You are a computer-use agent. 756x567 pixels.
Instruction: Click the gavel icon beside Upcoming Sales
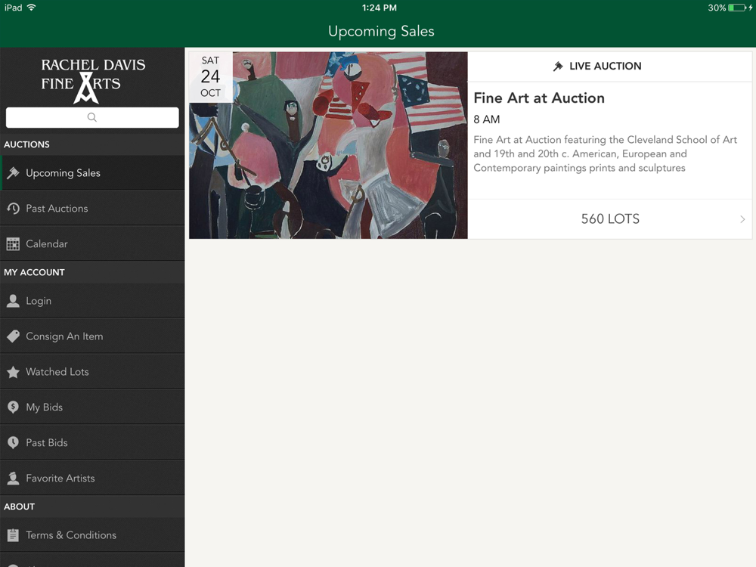[13, 172]
